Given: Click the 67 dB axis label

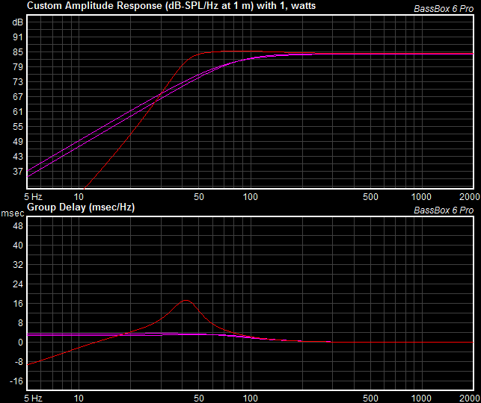Looking at the screenshot, I should [x=18, y=97].
